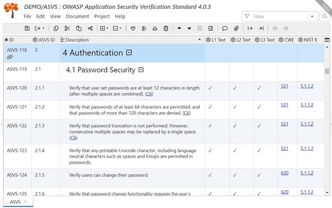Open the Project menu
Viewport: 332px width, 208px height.
(x=102, y=16)
